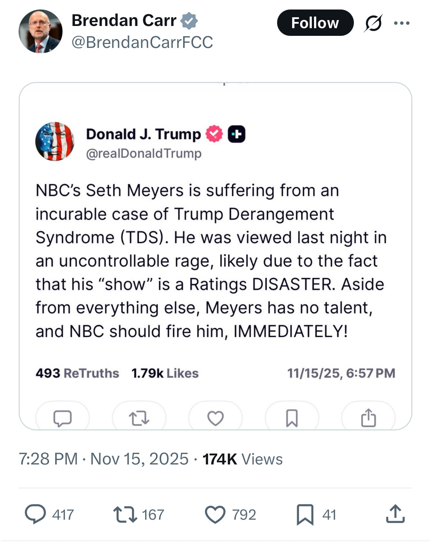The height and width of the screenshot is (542, 431).
Task: Click the Follow button
Action: [x=315, y=23]
